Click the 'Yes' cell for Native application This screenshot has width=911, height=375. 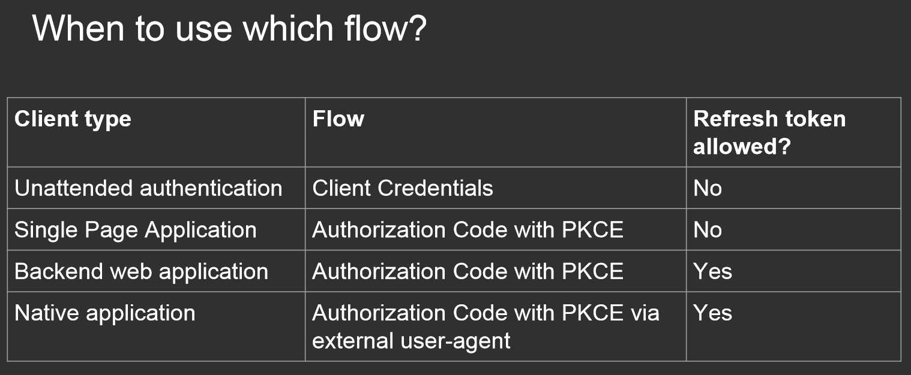pos(793,326)
